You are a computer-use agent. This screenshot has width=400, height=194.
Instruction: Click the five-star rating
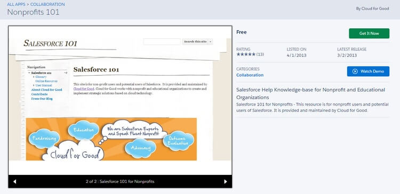click(x=246, y=54)
